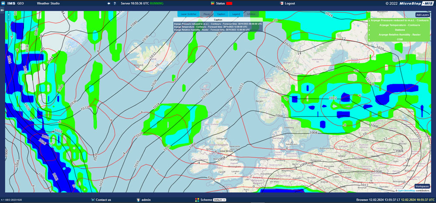Click the Add Layers button
The height and width of the screenshot is (203, 436).
point(422,15)
